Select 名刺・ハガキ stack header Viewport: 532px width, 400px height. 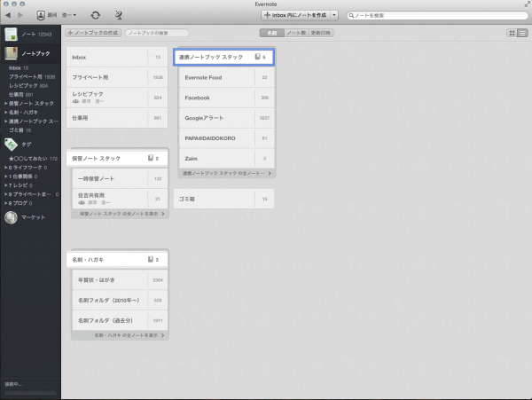(117, 260)
